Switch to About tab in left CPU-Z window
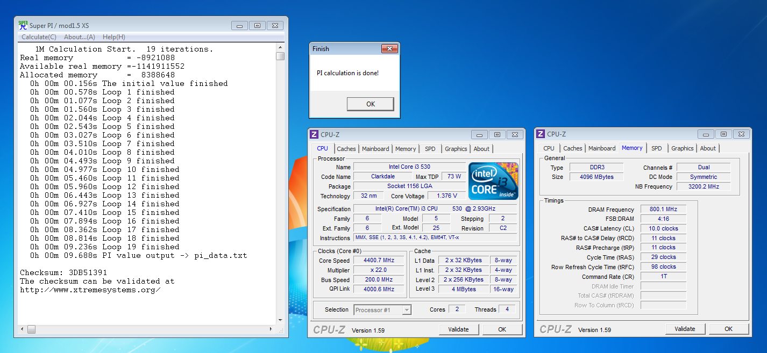Image resolution: width=767 pixels, height=353 pixels. (481, 149)
